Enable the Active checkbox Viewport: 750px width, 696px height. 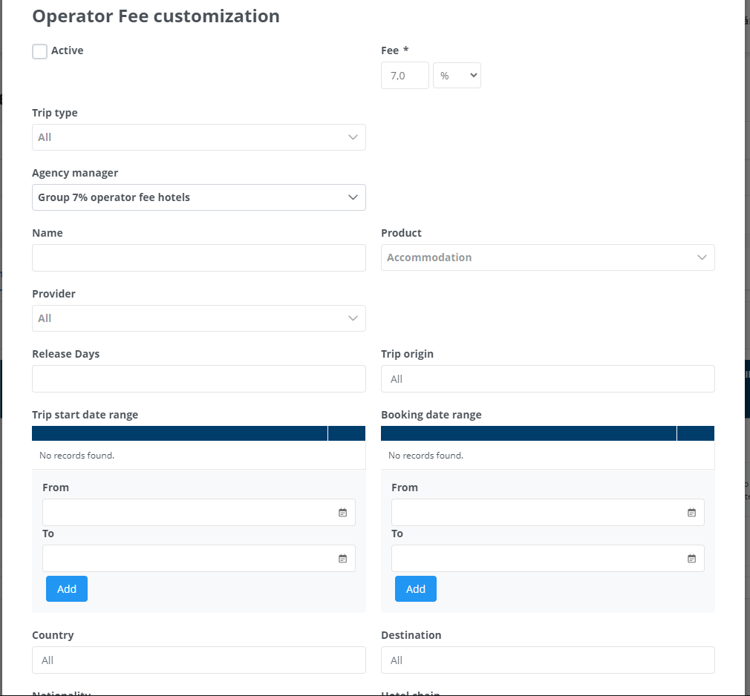click(40, 51)
